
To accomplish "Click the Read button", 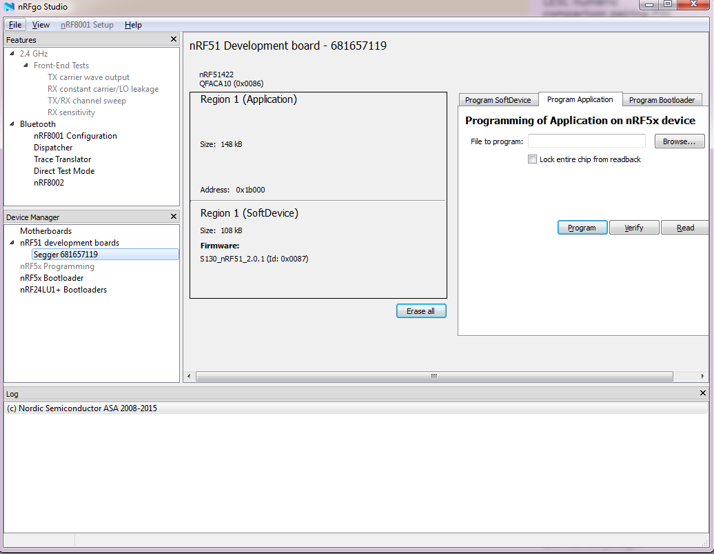I will click(685, 228).
